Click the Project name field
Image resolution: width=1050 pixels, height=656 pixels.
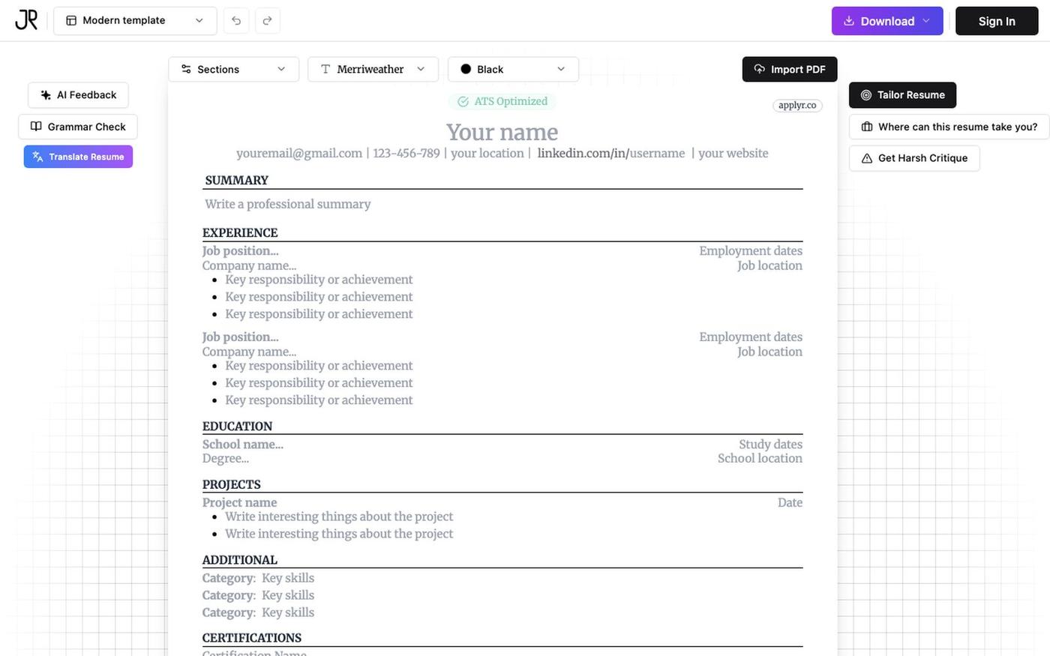[240, 502]
